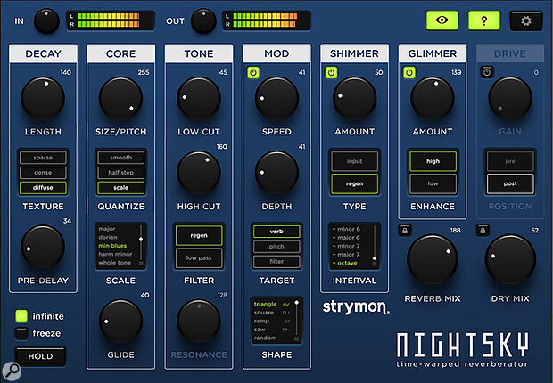Toggle the GLIMMER section power button
The height and width of the screenshot is (383, 553).
409,72
